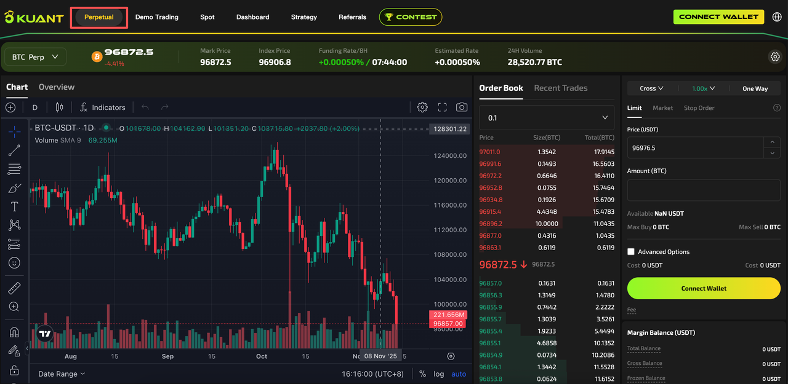Take a chart snapshot with the camera icon
Screen dimensions: 788x384
(462, 108)
